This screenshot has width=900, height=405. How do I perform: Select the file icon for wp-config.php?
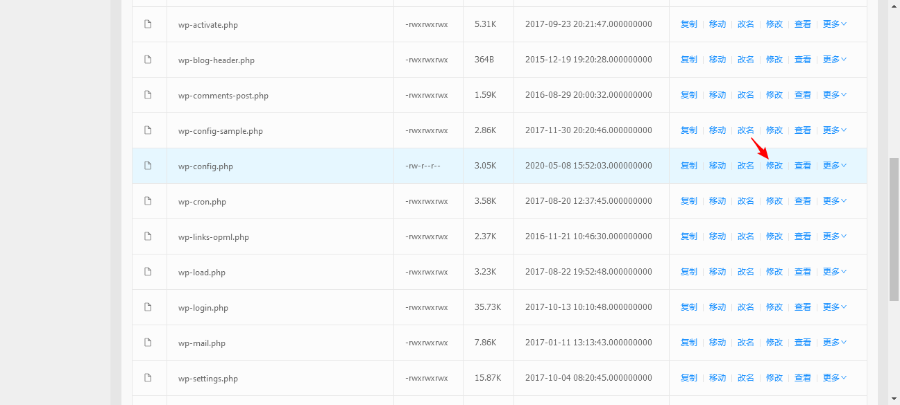148,166
